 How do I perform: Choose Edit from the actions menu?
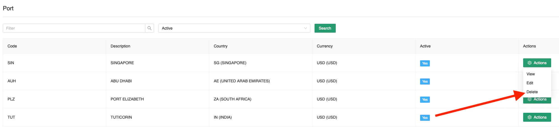coord(530,83)
